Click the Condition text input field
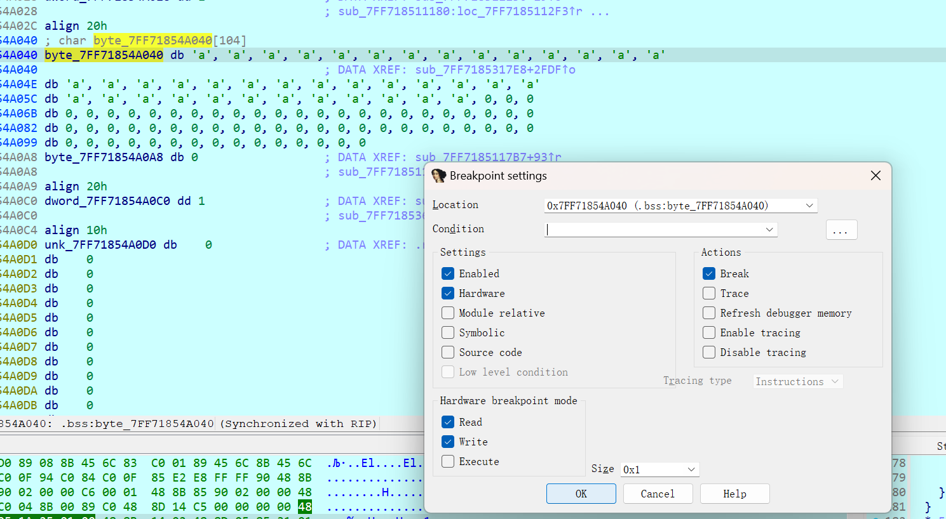The image size is (946, 519). 653,230
